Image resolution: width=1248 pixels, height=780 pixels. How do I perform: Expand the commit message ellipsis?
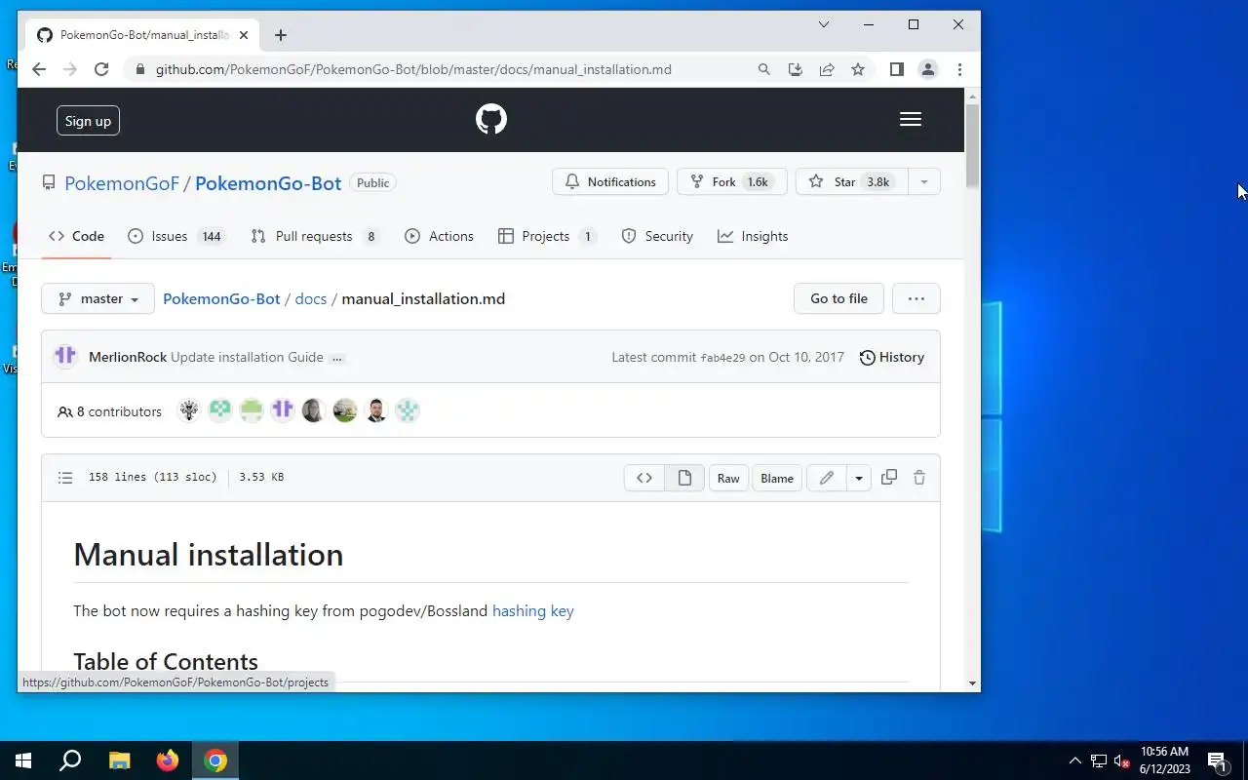click(337, 358)
